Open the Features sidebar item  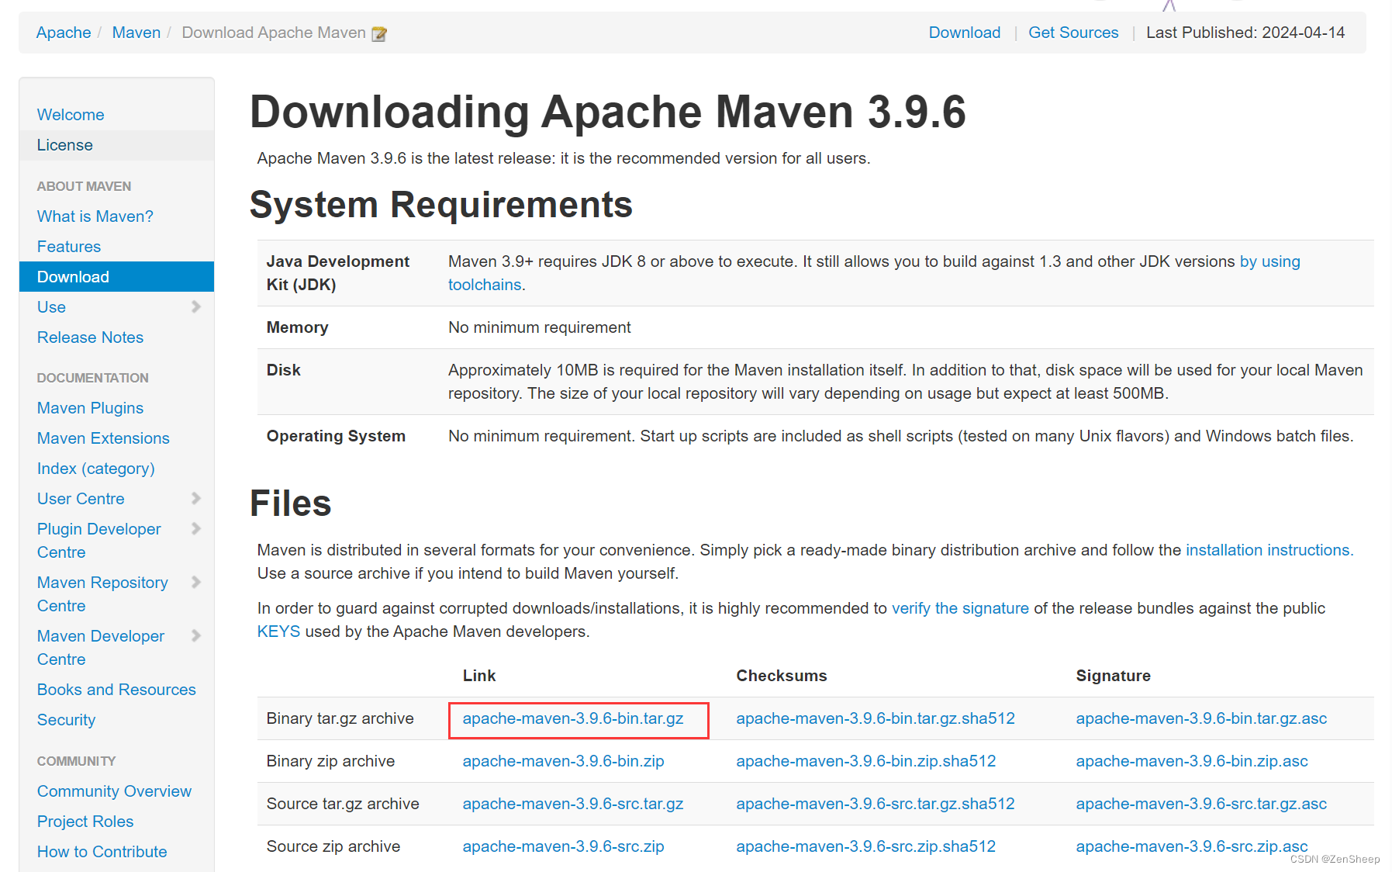(69, 247)
